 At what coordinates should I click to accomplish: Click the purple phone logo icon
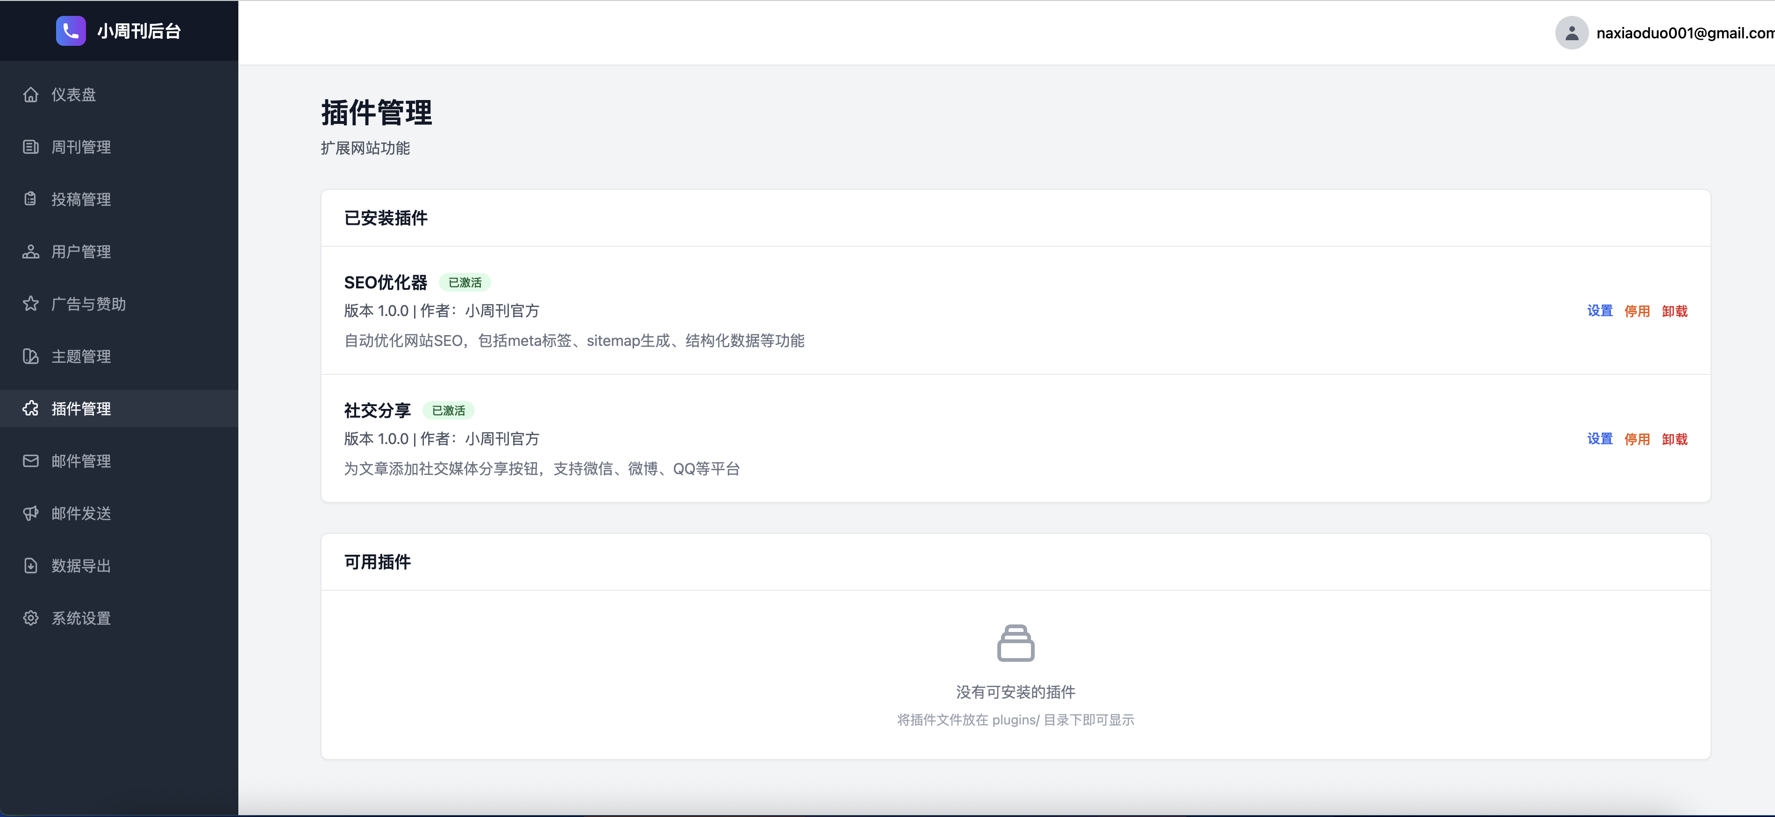tap(70, 31)
